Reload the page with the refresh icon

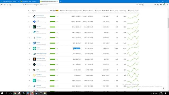7,5
